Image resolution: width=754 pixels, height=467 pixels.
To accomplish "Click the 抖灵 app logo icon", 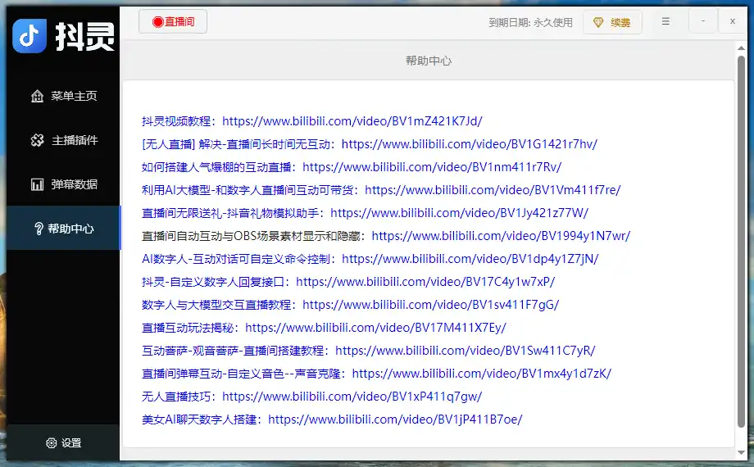I will point(30,35).
